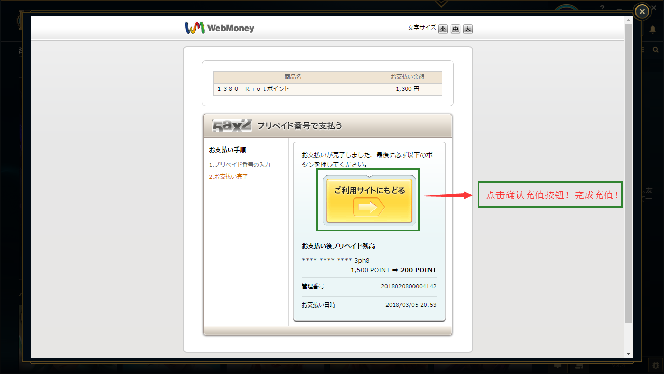Click the masked prepaid number ending 3ph8
Screen dimensions: 664x374
336,260
